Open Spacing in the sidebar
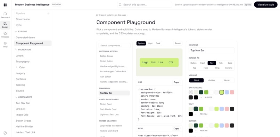Viewport: 280px width, 137px height. (20, 85)
